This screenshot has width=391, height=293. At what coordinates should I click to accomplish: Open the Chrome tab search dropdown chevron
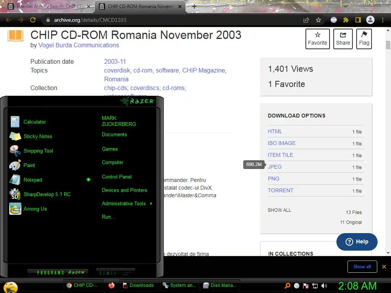pos(346,6)
